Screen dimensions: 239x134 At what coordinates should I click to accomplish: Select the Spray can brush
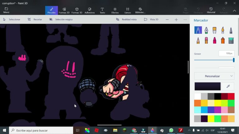223,40
